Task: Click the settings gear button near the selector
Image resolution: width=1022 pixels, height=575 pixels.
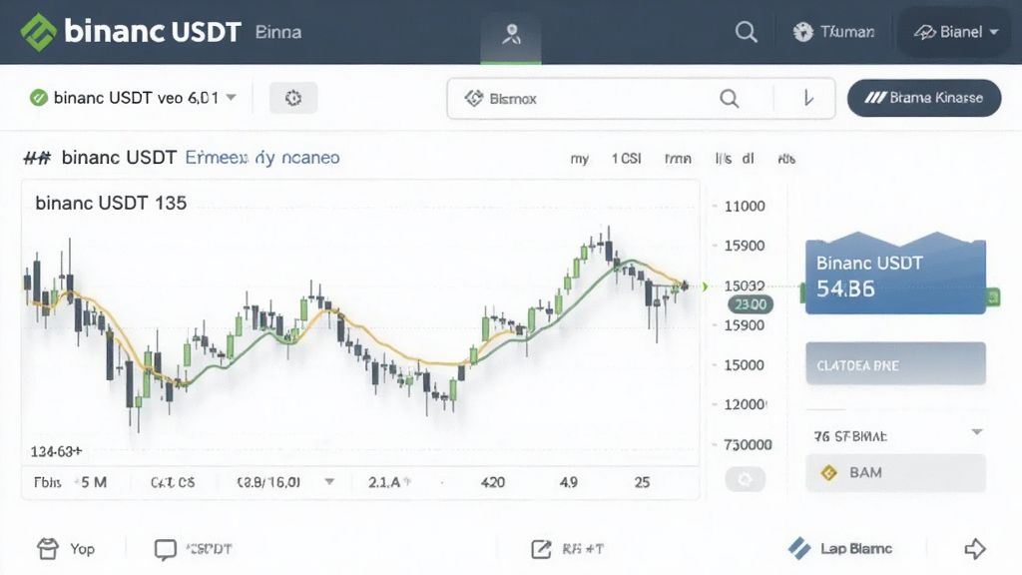Action: [293, 98]
